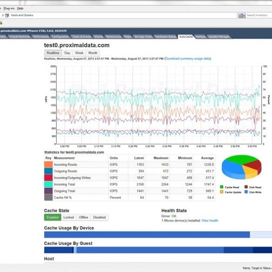The image size is (272, 272).
Task: Select the Week time range
Action: coord(79,53)
